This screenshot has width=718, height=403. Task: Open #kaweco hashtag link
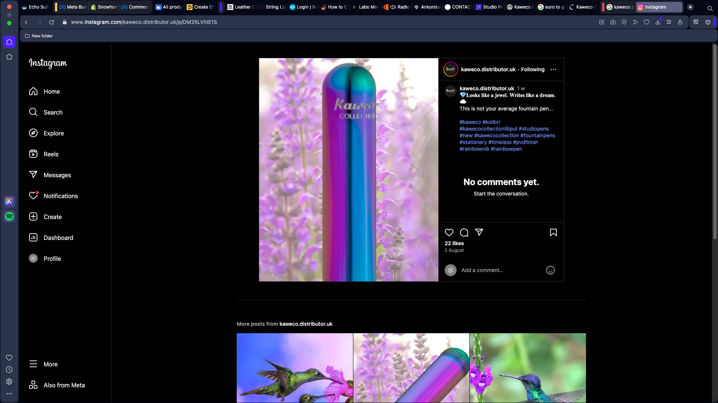coord(470,122)
